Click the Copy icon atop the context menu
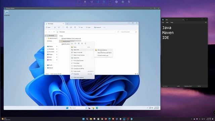 point(75,43)
